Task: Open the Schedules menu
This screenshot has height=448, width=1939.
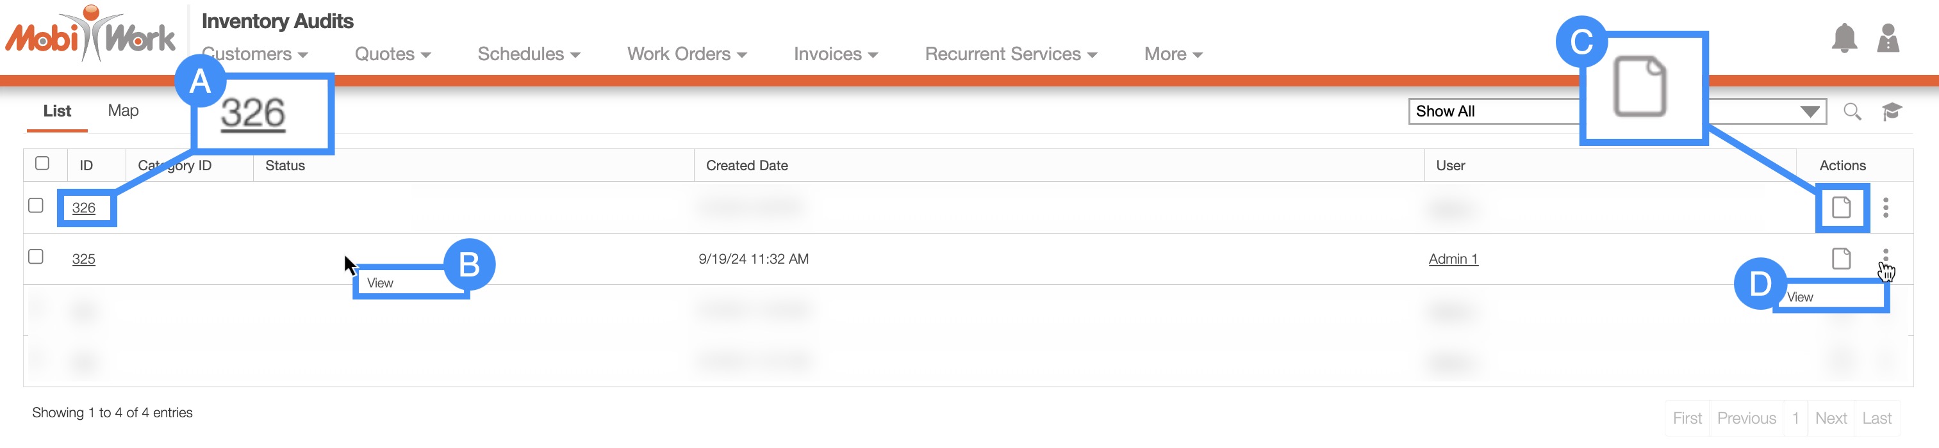Action: click(527, 54)
